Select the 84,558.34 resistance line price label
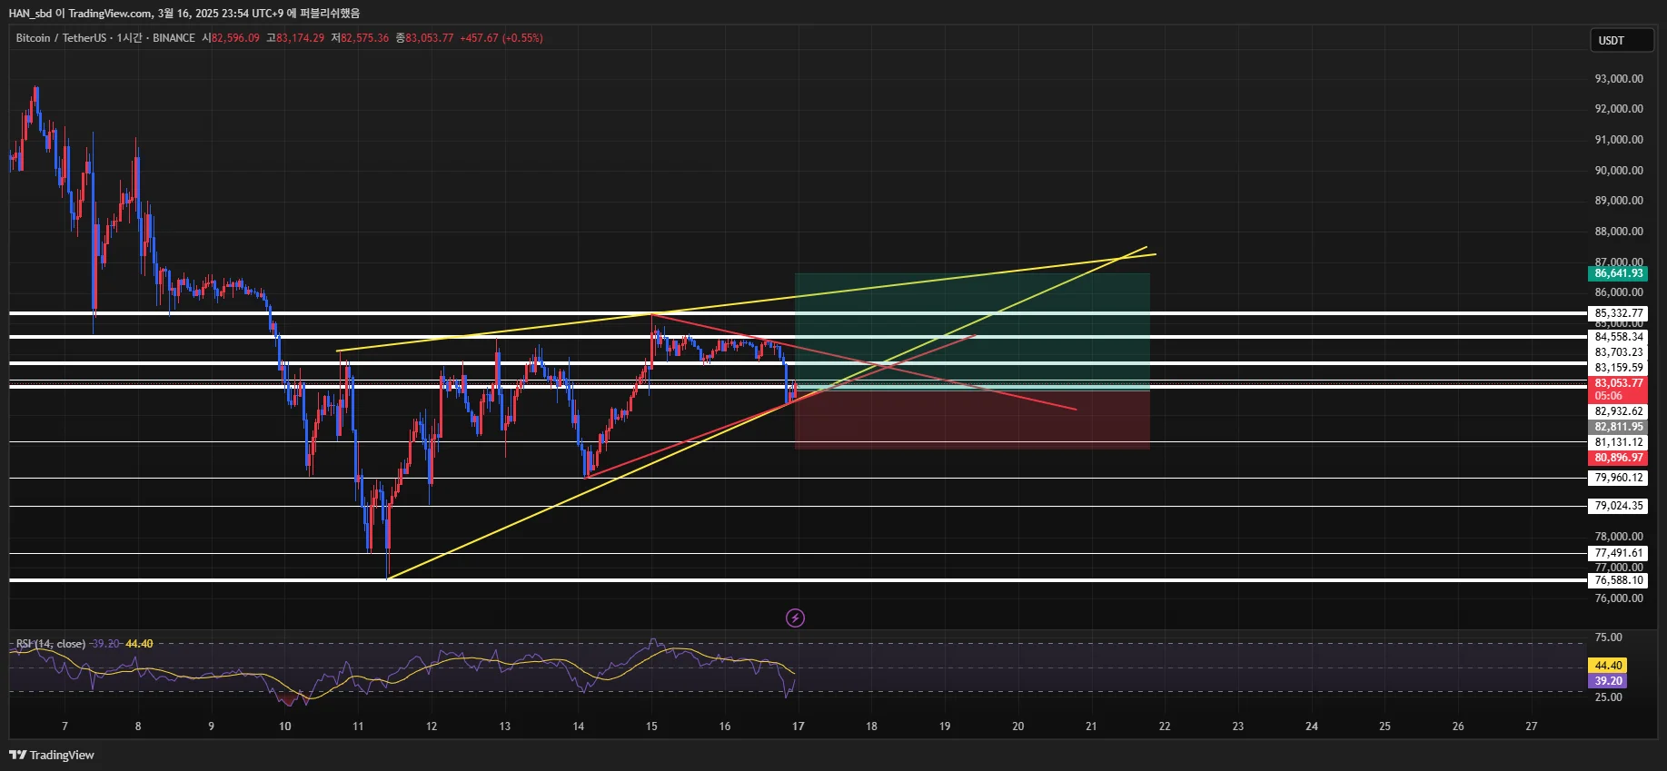Viewport: 1667px width, 771px height. (x=1618, y=337)
